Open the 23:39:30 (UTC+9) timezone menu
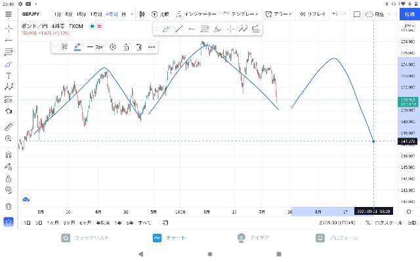420x262 pixels. pos(337,223)
